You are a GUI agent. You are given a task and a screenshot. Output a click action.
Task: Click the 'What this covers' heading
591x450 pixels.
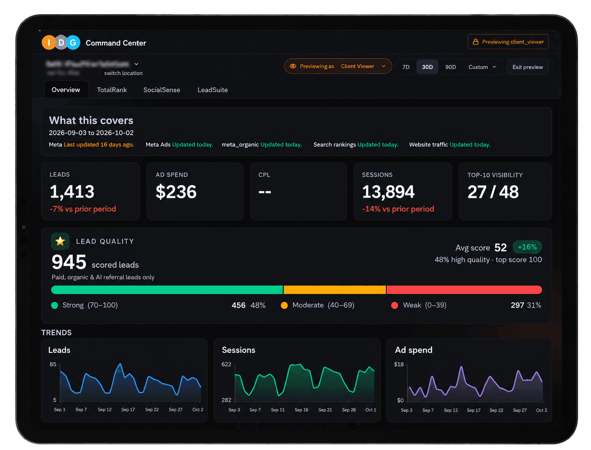(x=91, y=120)
